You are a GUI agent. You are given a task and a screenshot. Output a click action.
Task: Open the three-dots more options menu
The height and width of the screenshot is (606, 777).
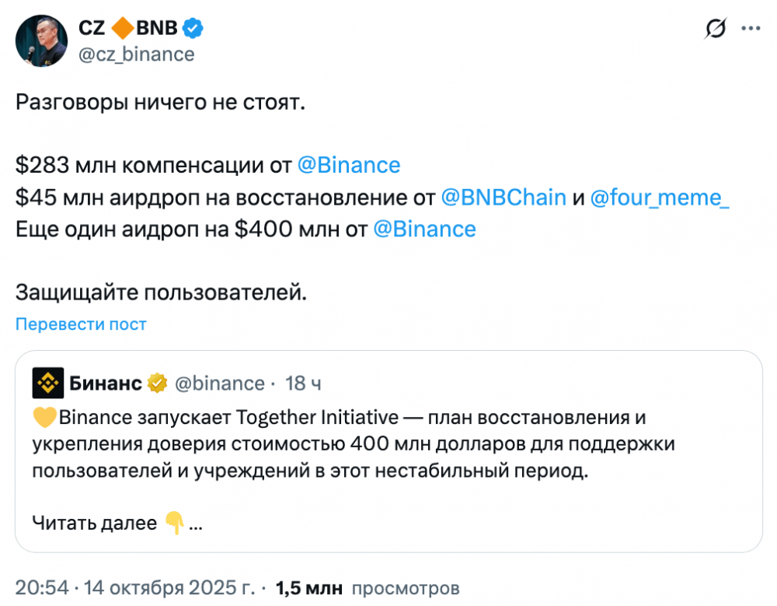[750, 29]
